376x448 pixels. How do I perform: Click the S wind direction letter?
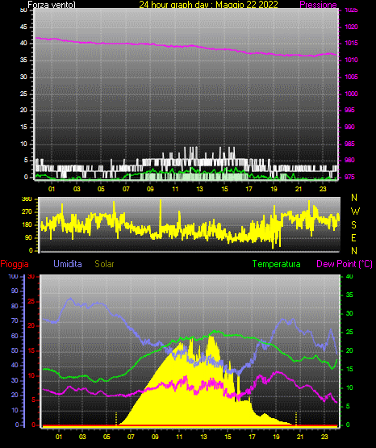pyautogui.click(x=353, y=225)
